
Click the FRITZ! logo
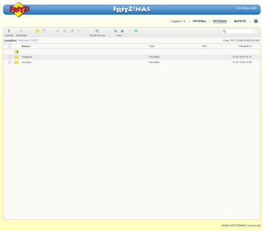(x=19, y=9)
